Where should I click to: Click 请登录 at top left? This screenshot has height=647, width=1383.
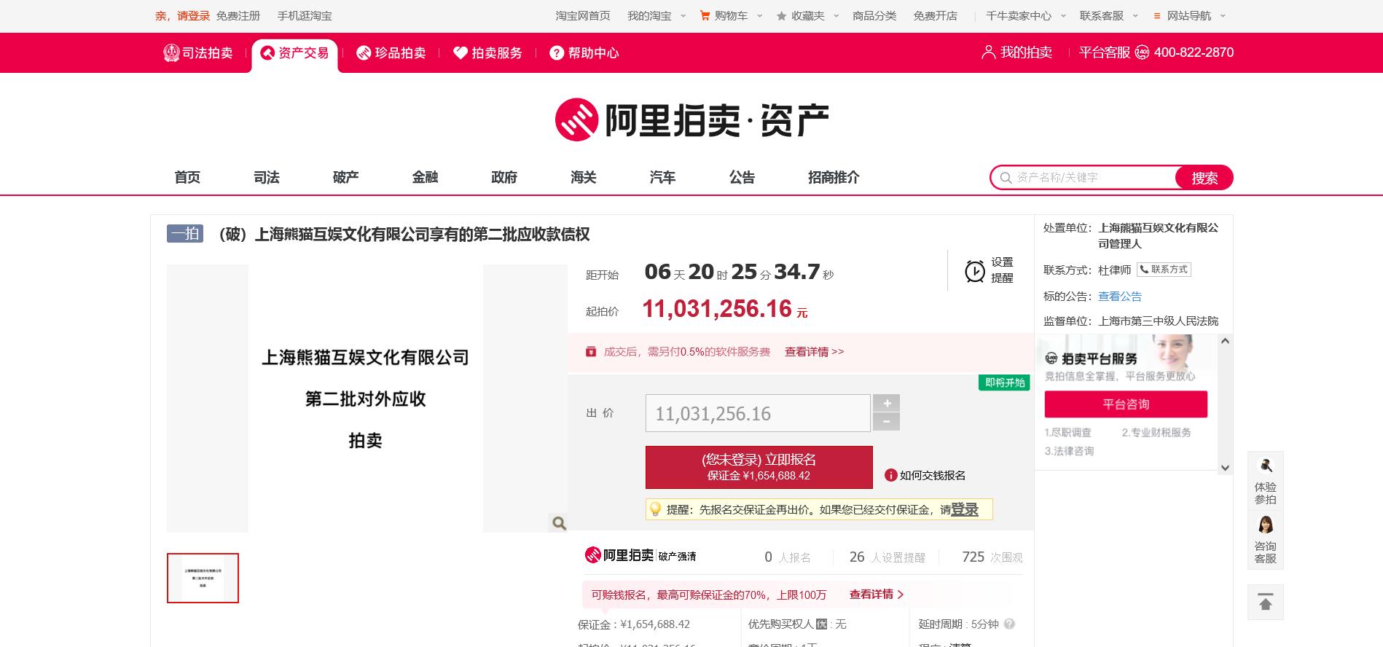click(193, 15)
